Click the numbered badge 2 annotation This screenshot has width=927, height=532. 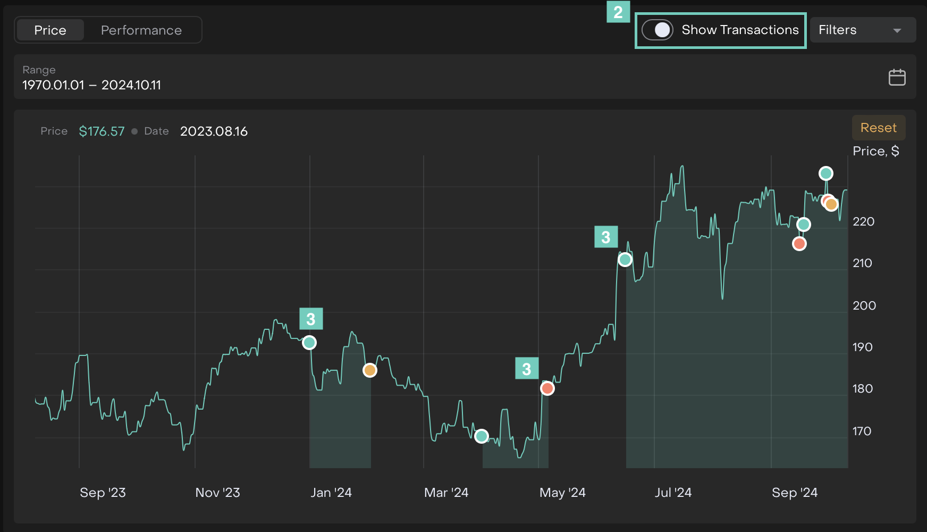tap(618, 12)
